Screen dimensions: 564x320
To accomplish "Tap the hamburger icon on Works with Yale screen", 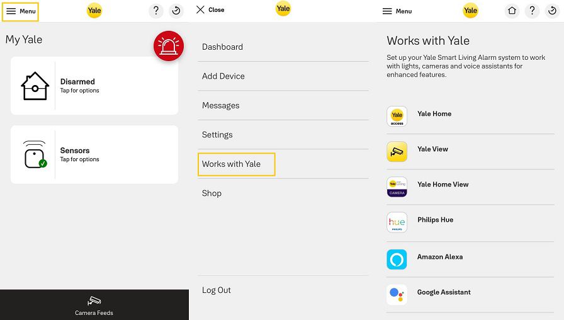I will [x=387, y=11].
